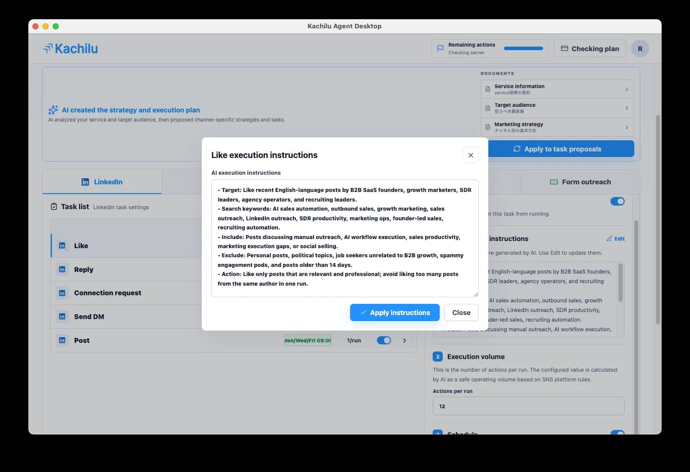Image resolution: width=690 pixels, height=472 pixels.
Task: Click the Remaining actions progress bar
Action: 523,49
